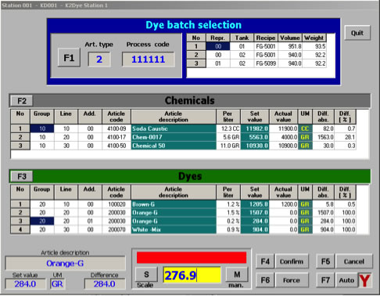Click the Difference field 284.0
The width and height of the screenshot is (380, 296).
(x=105, y=283)
